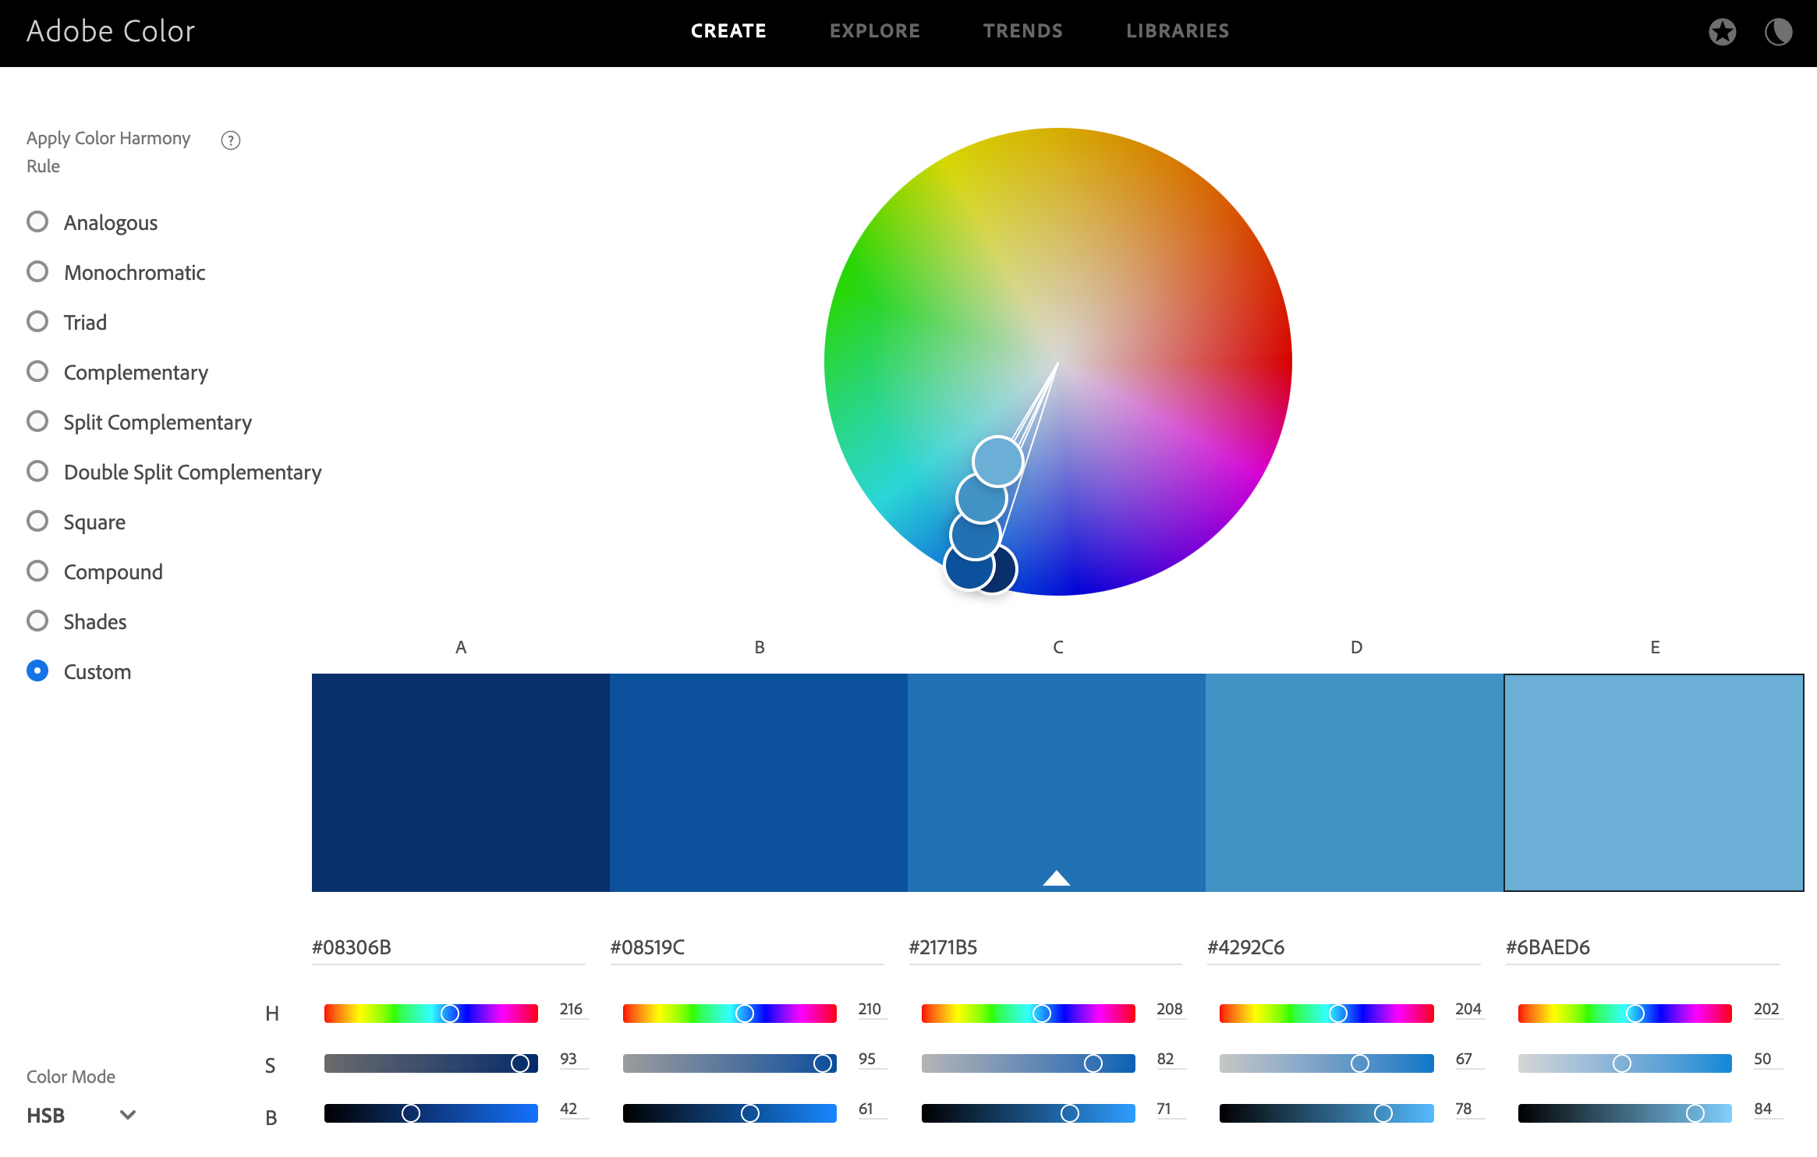The image size is (1817, 1157).
Task: Click the topmost light blue wheel handle
Action: click(x=999, y=462)
